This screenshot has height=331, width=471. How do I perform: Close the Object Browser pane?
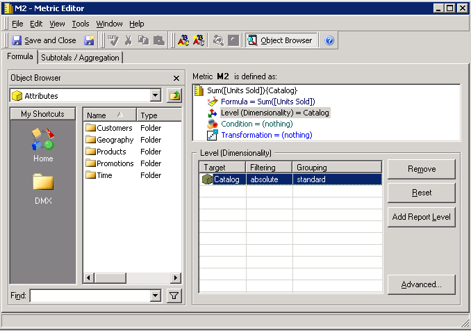[176, 79]
